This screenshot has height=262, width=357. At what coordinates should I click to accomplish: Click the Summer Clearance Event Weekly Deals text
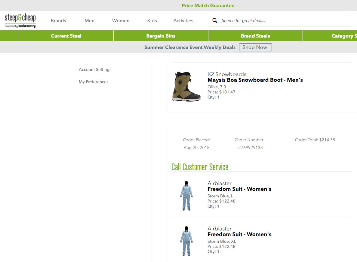tap(190, 47)
